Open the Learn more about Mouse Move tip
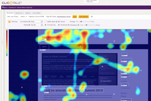Viewport: 151px width, 101px height. 91,1
